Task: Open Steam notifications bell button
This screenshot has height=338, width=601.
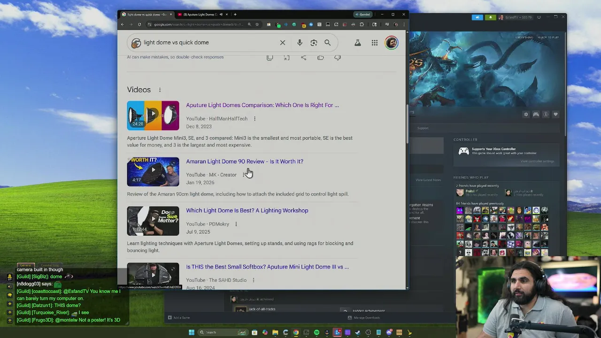Action: (x=491, y=17)
